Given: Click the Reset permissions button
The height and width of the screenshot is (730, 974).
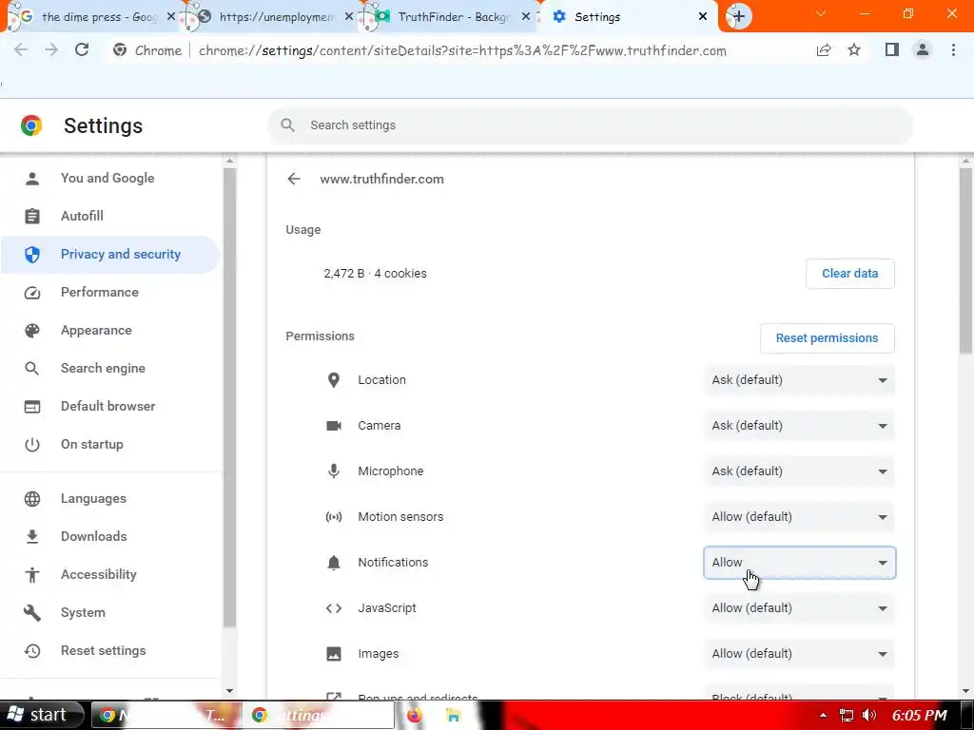Looking at the screenshot, I should click(x=827, y=338).
